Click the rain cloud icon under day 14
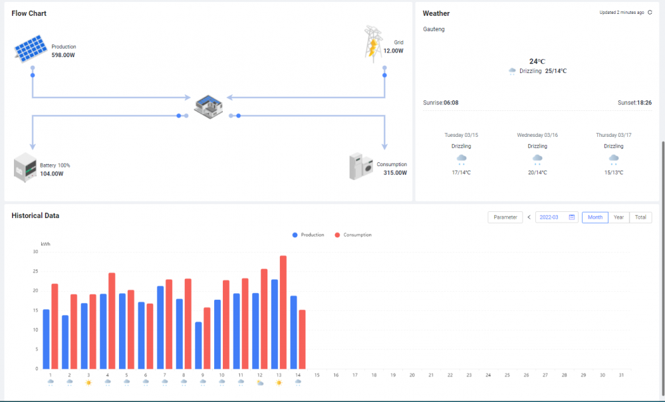665x402 pixels. pyautogui.click(x=298, y=383)
